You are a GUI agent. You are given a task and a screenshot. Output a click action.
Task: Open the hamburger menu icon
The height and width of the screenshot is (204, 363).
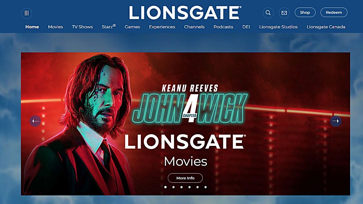pyautogui.click(x=27, y=13)
